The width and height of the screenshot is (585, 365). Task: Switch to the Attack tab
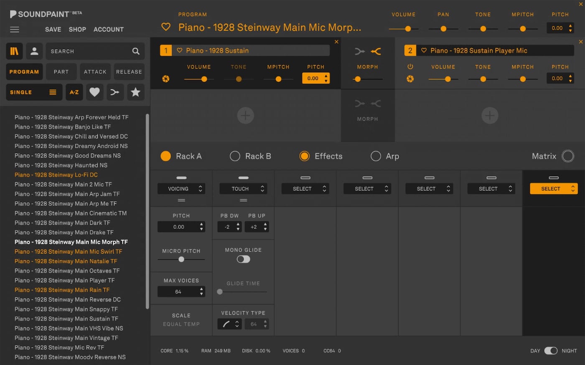tap(95, 72)
